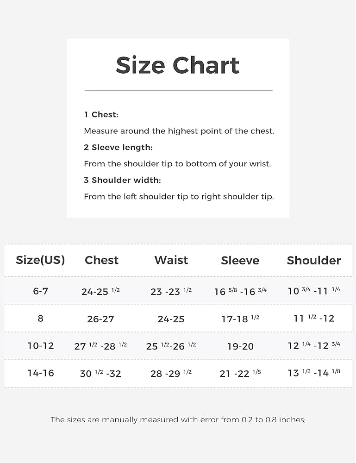The height and width of the screenshot is (463, 356).
Task: Click the '3 Shoulder width:' heading
Action: point(122,180)
